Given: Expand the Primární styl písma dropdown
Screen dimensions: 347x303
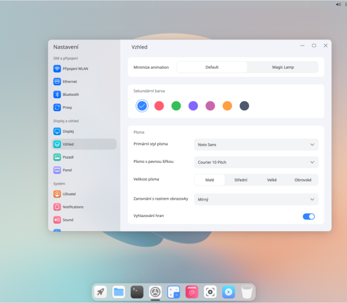Looking at the screenshot, I should pyautogui.click(x=256, y=144).
